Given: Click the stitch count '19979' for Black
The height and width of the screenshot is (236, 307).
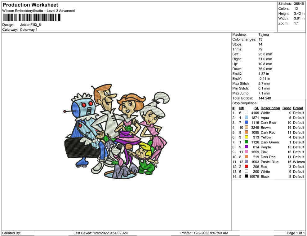Looking at the screenshot, I should click(x=254, y=176).
